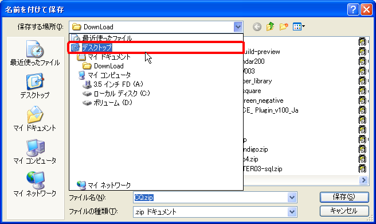Click the キャンセル button
The height and width of the screenshot is (224, 376).
click(344, 211)
